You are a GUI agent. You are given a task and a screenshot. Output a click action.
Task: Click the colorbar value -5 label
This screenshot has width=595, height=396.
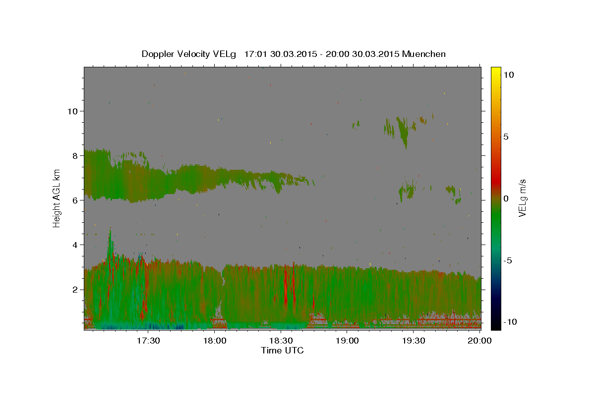(x=508, y=260)
